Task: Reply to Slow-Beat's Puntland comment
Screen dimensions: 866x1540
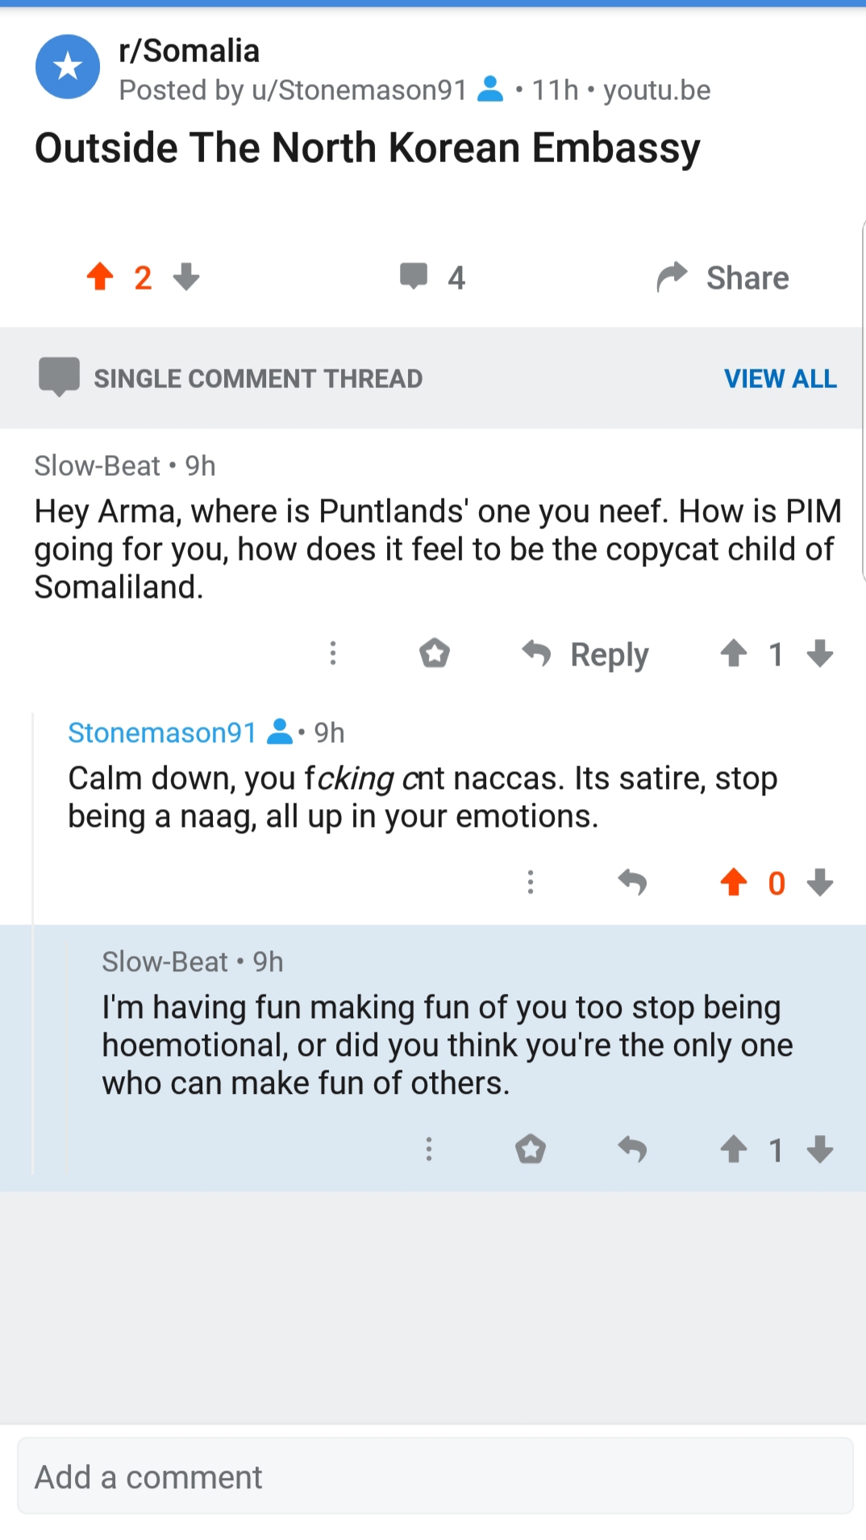Action: [585, 654]
